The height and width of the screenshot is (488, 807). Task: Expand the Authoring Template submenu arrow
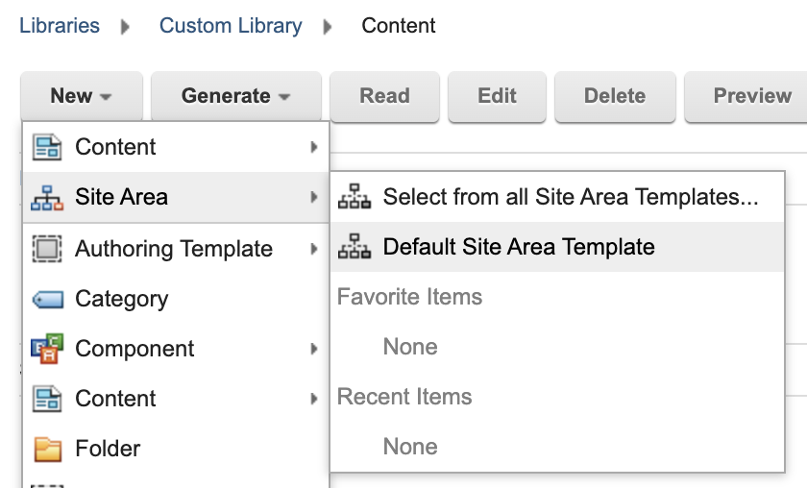point(314,249)
